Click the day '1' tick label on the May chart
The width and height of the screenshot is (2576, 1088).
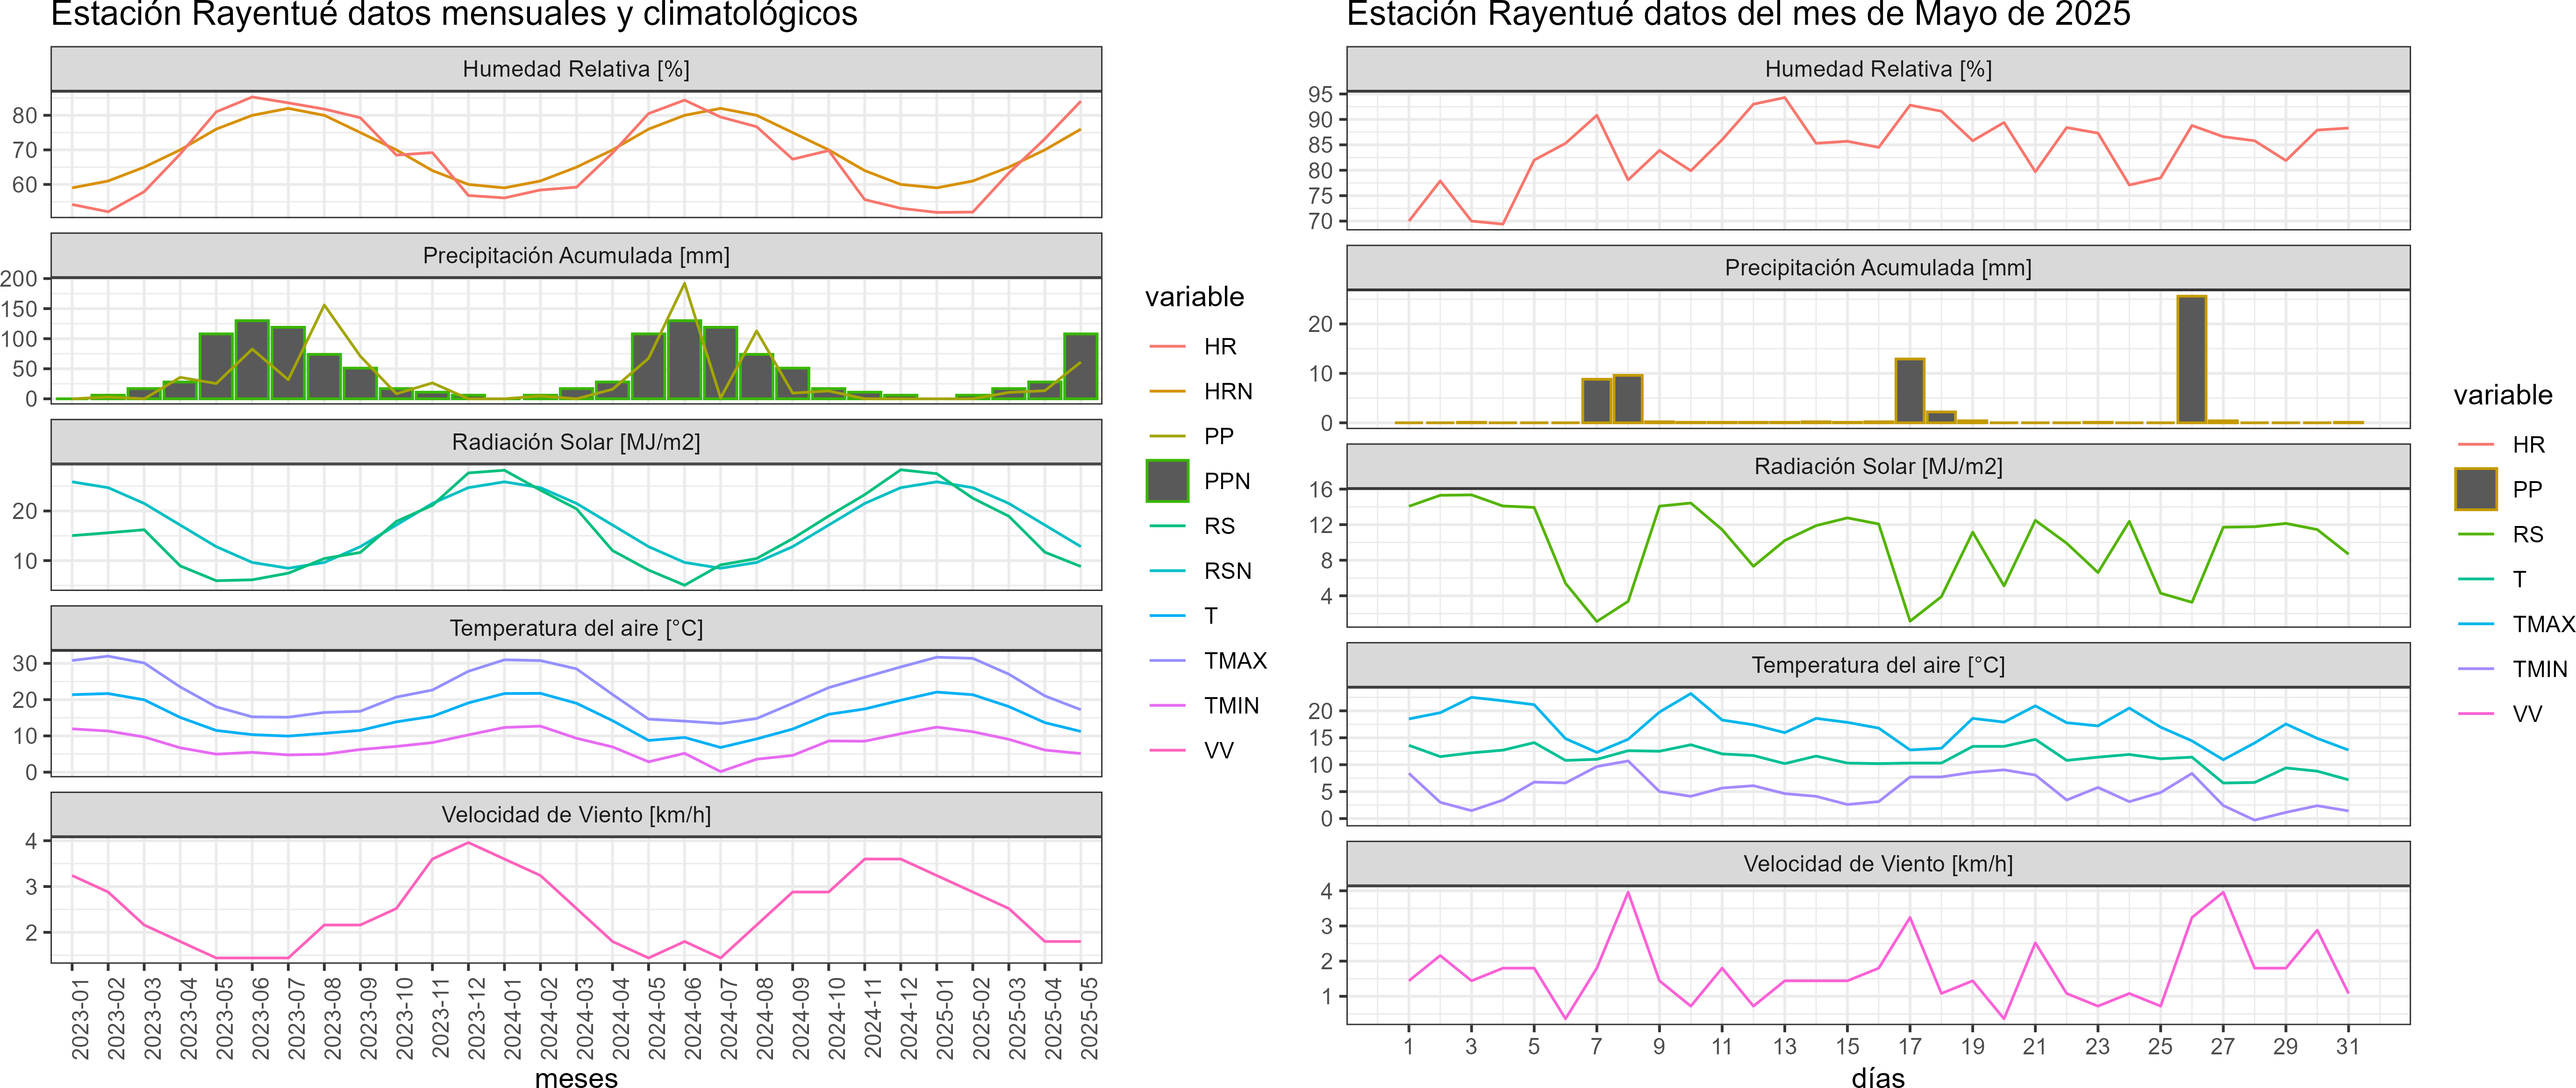1408,1047
